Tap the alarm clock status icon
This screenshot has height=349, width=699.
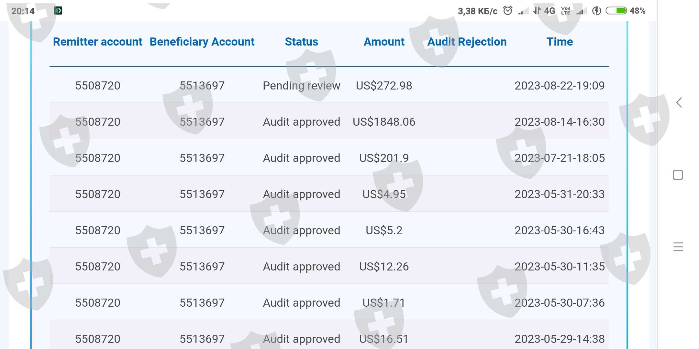[x=507, y=11]
